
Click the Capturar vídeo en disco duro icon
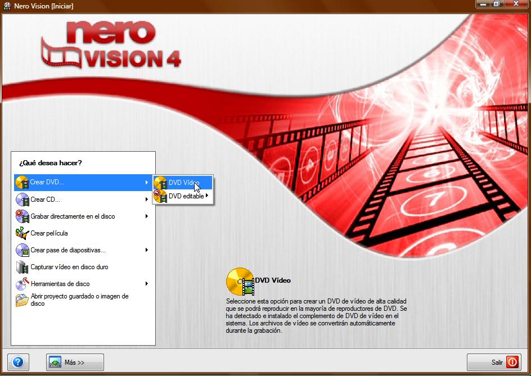22,267
